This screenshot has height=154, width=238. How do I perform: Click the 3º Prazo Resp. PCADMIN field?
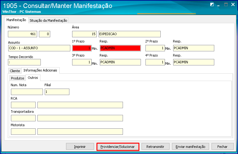(x=120, y=62)
